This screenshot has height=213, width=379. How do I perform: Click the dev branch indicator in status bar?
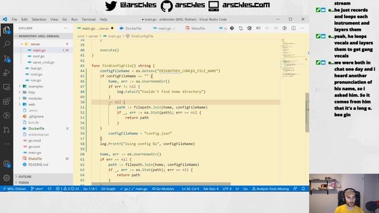click(x=37, y=189)
